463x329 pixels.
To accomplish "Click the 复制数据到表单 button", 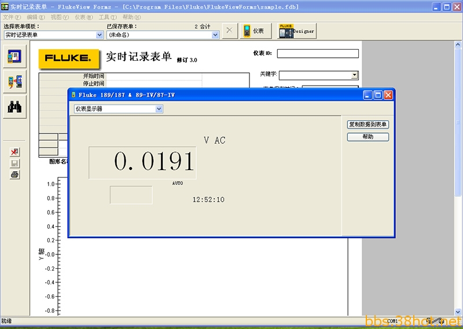I will pos(368,124).
